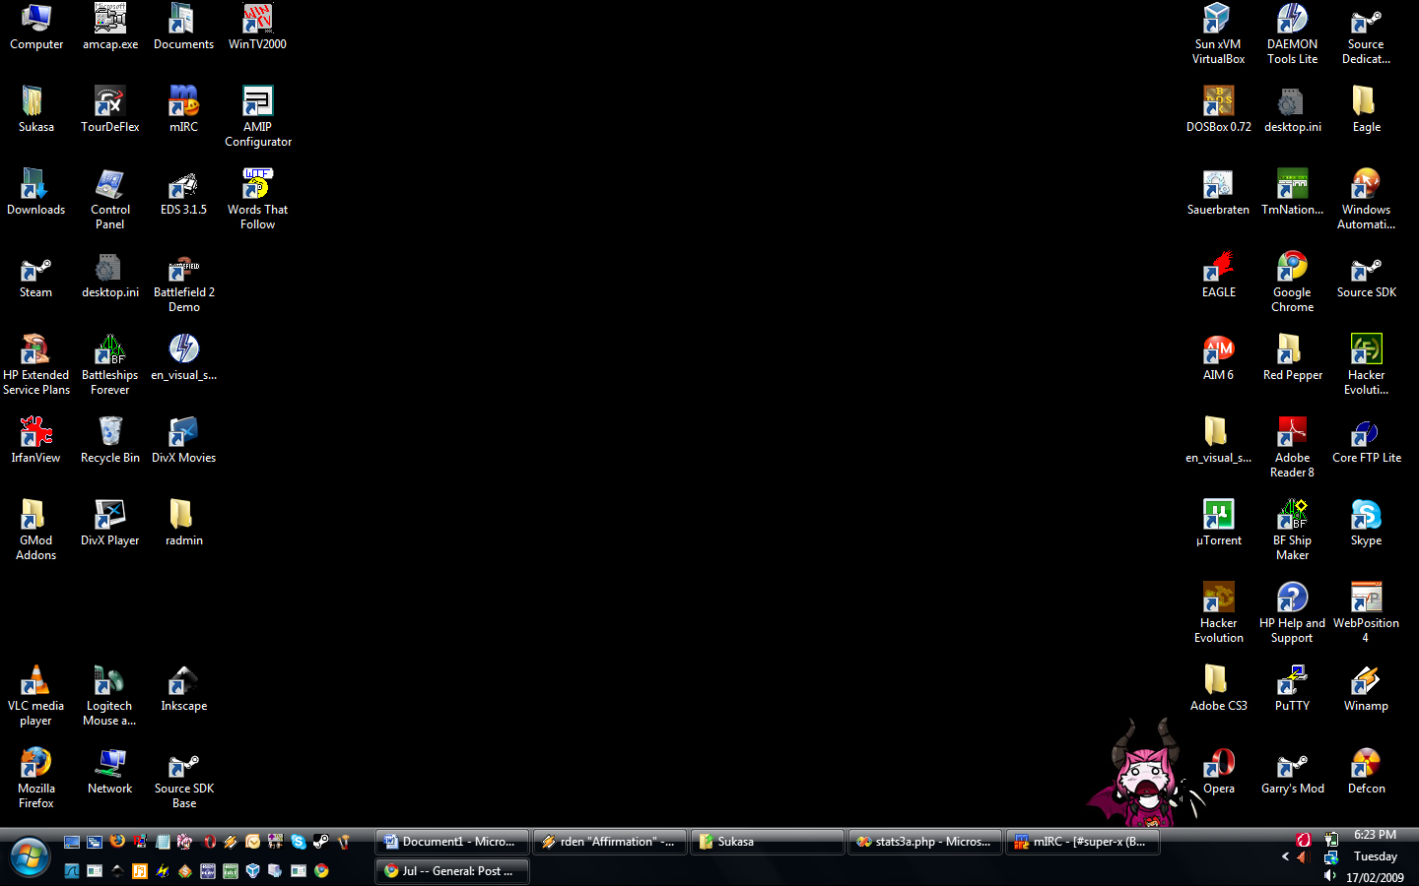
Task: Launch amcap.exe from the desktop
Action: coord(110,27)
